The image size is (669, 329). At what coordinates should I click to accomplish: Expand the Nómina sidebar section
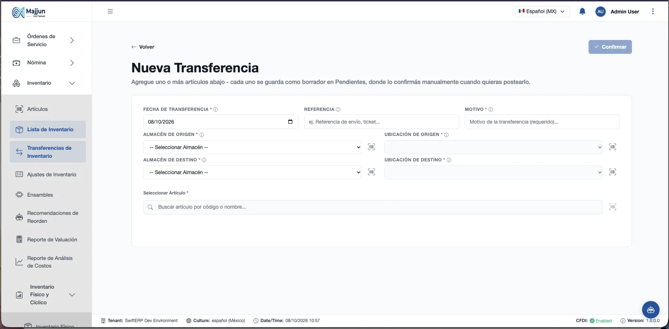(46, 63)
